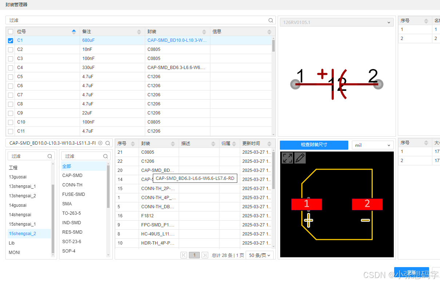The height and width of the screenshot is (282, 440).
Task: Select MONI library entry
Action: tap(29, 253)
